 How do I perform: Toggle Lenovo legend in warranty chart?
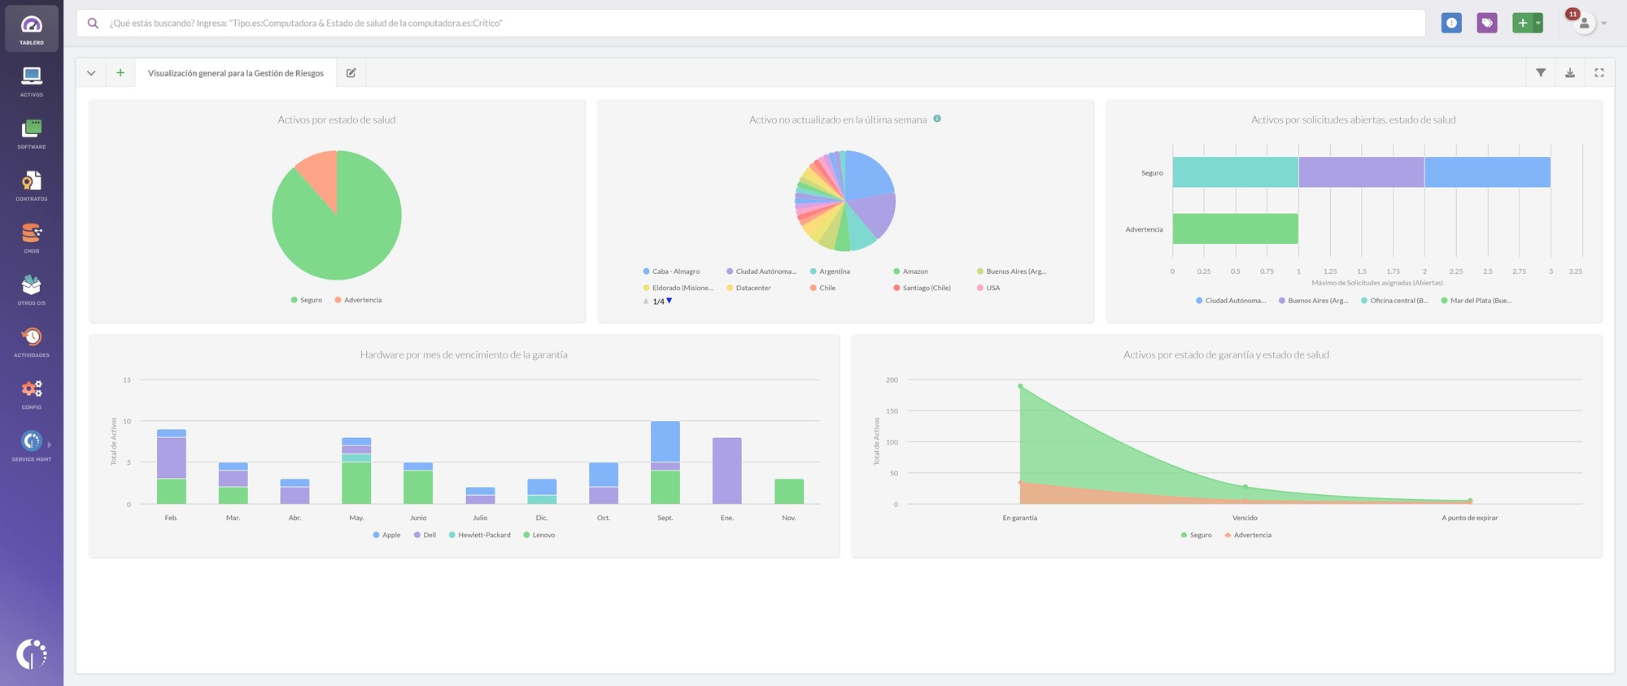pos(539,535)
